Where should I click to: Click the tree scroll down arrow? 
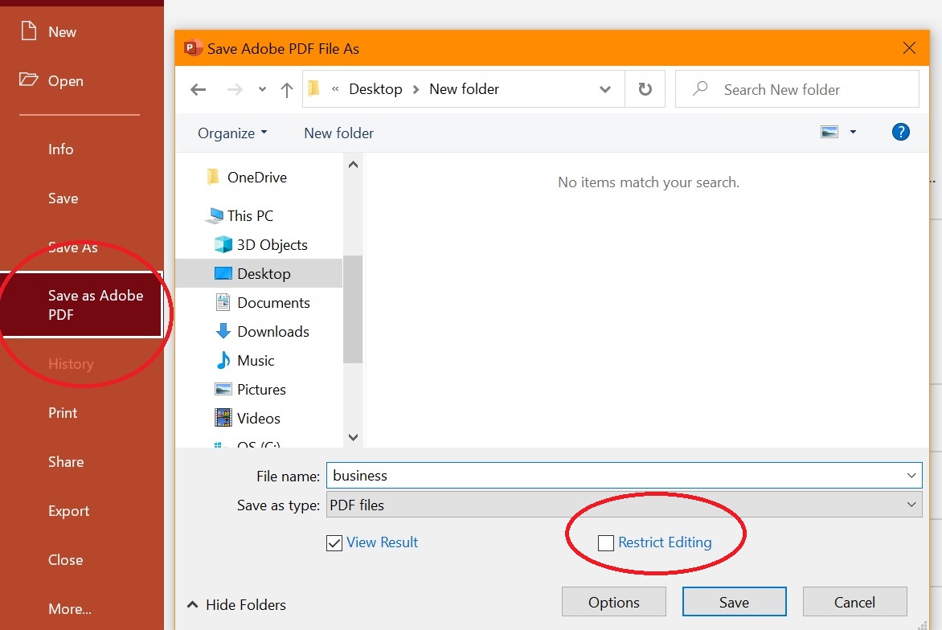(354, 437)
